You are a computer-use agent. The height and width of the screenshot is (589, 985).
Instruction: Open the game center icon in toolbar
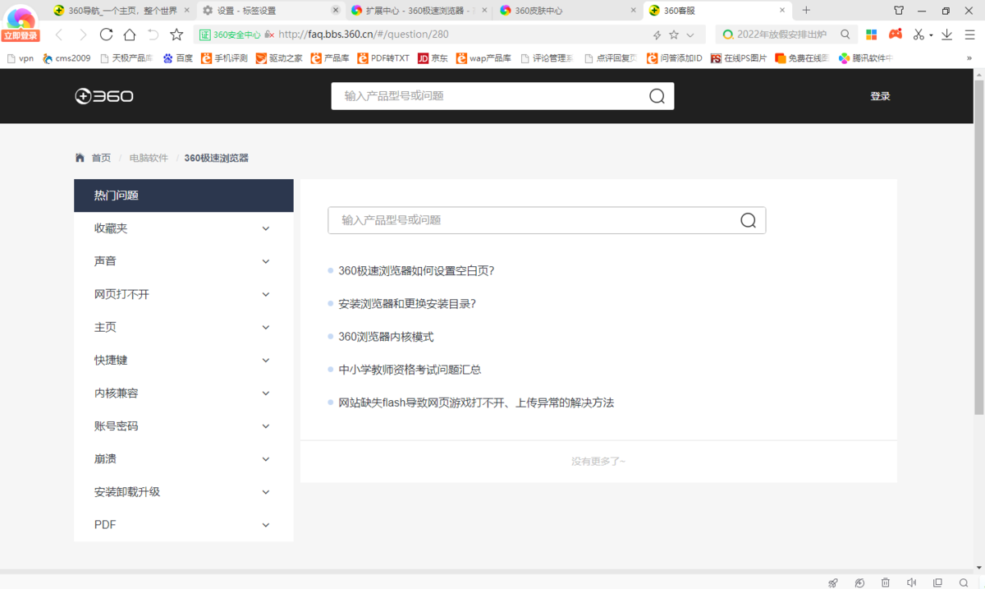(896, 35)
